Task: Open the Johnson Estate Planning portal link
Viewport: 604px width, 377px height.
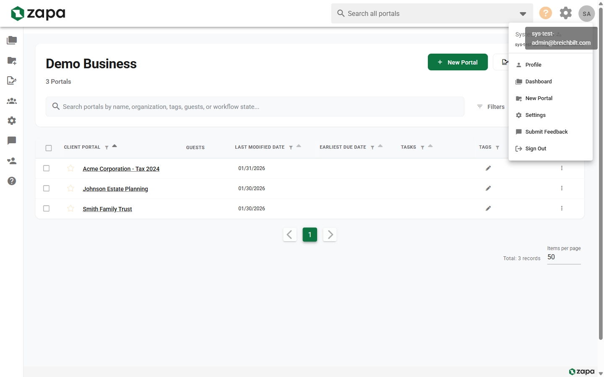Action: point(115,189)
